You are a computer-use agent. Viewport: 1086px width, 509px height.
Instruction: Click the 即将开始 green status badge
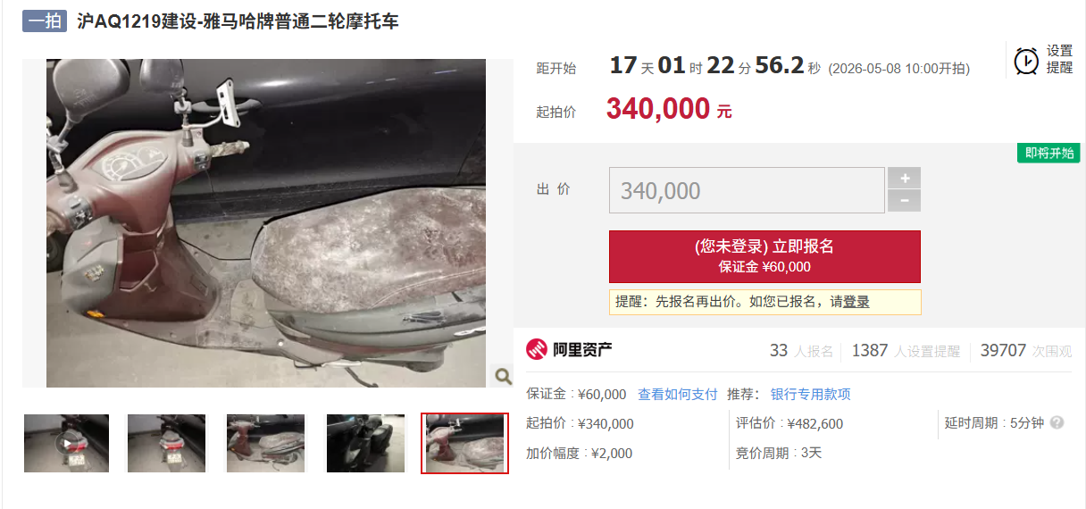1049,153
